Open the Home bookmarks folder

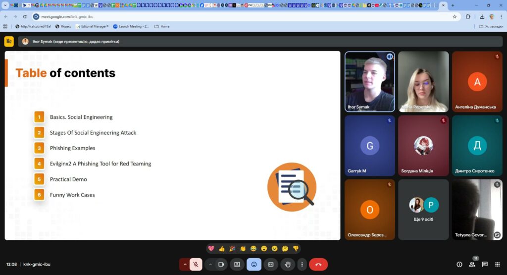point(162,26)
